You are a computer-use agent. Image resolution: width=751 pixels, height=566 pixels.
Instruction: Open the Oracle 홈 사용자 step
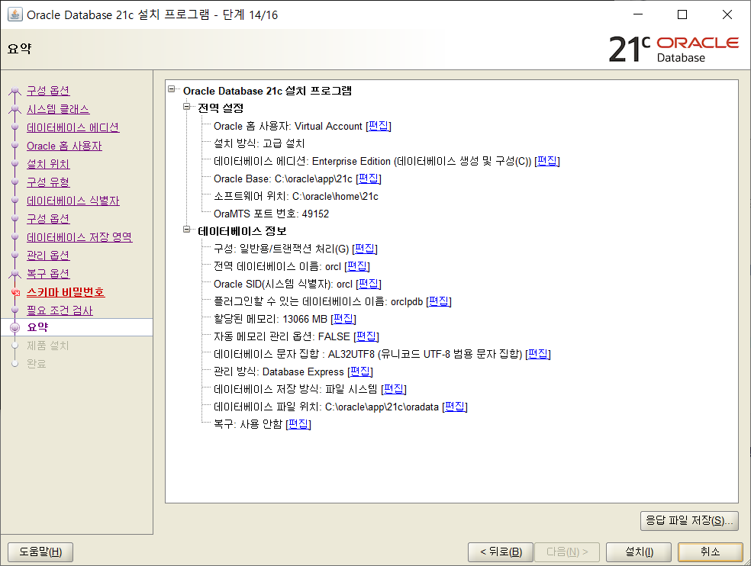coord(64,146)
